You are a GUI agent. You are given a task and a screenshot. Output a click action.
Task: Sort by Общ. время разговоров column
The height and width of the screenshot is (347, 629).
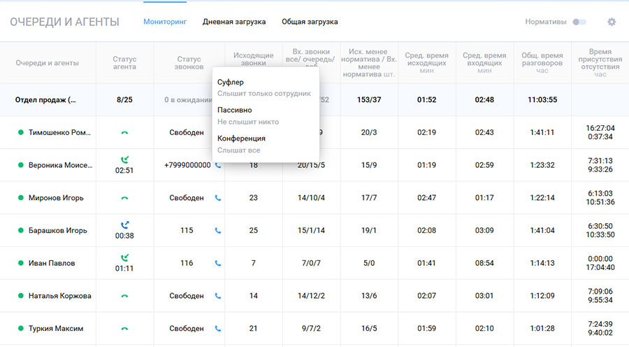click(x=542, y=63)
